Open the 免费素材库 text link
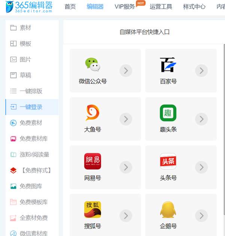 (34, 139)
